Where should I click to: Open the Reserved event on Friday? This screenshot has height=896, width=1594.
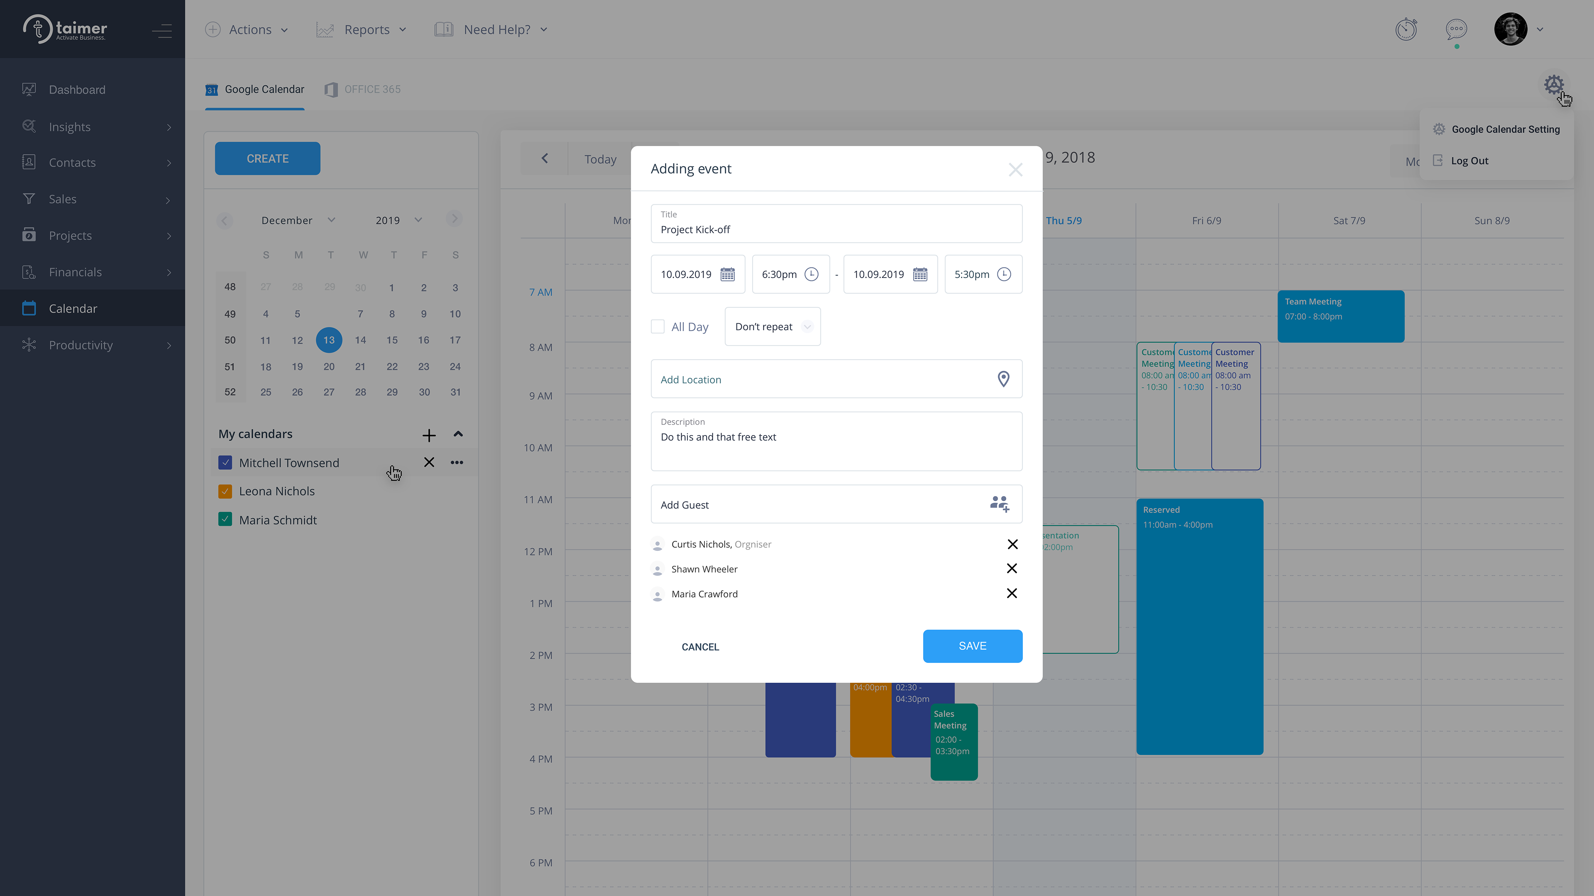tap(1199, 626)
